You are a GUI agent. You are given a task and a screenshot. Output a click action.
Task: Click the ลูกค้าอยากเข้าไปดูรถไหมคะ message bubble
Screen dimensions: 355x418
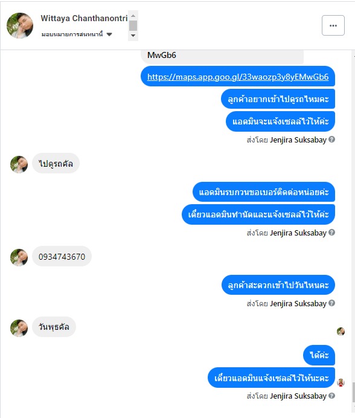click(x=278, y=99)
